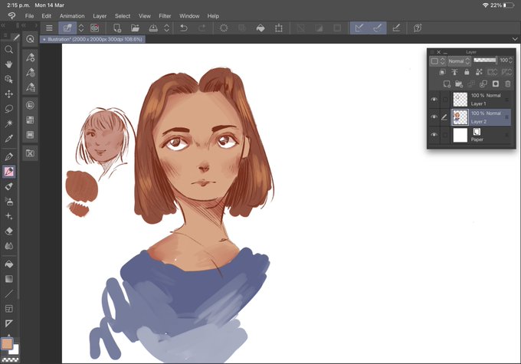Select the Illustration canvas tab
The image size is (521, 364).
tap(93, 39)
